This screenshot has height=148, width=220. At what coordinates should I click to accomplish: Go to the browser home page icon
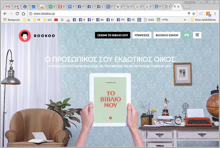click(23, 14)
